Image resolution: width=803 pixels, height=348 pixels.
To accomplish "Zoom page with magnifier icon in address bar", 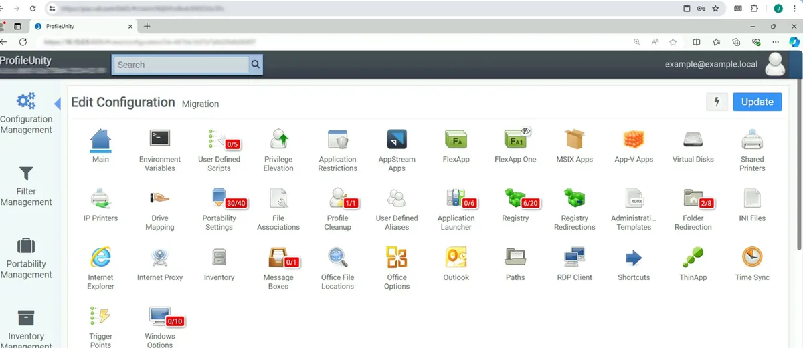I will (636, 41).
